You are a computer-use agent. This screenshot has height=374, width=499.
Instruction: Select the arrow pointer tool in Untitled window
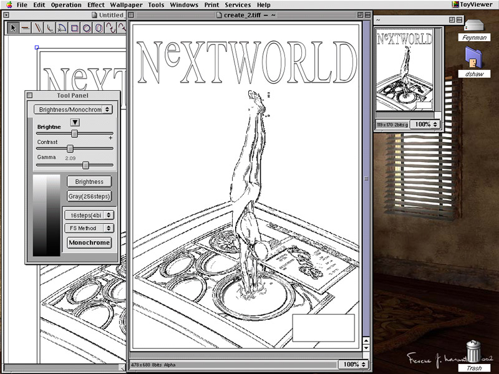coord(12,28)
